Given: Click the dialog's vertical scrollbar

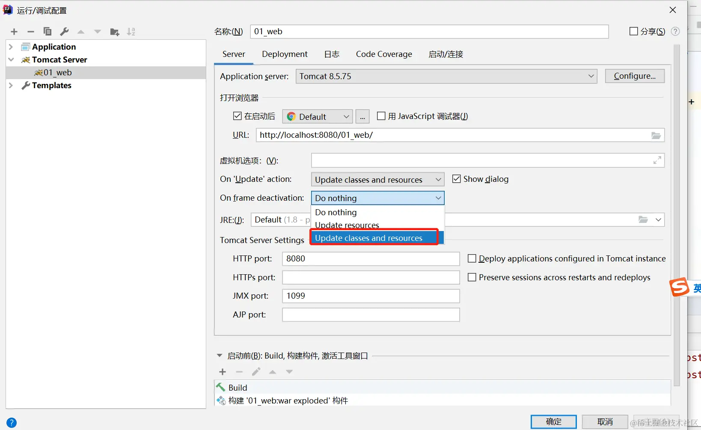Looking at the screenshot, I should (x=677, y=215).
